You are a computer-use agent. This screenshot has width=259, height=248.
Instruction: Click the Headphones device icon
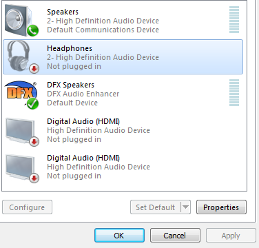(x=21, y=56)
